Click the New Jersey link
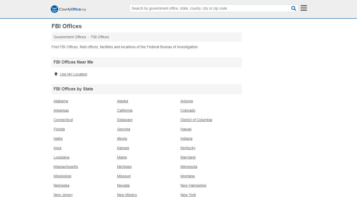Image resolution: width=357 pixels, height=200 pixels. [x=63, y=195]
